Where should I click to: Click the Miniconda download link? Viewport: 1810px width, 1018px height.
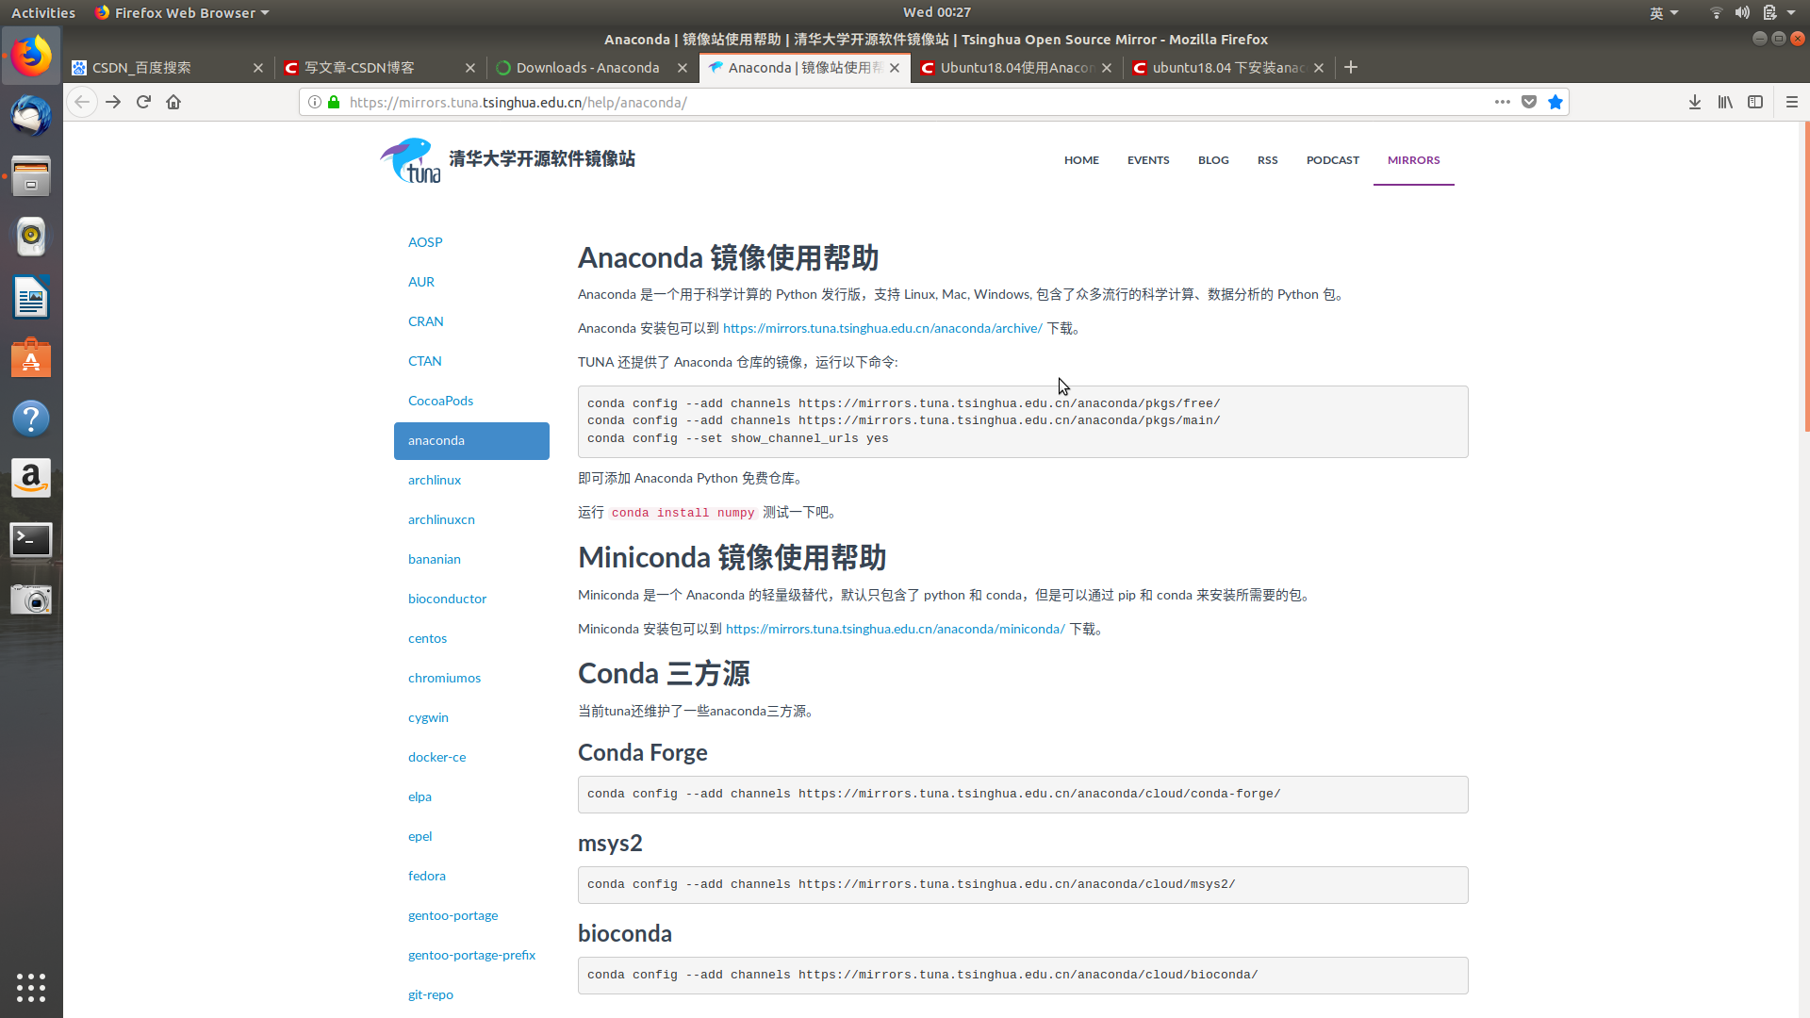click(894, 629)
